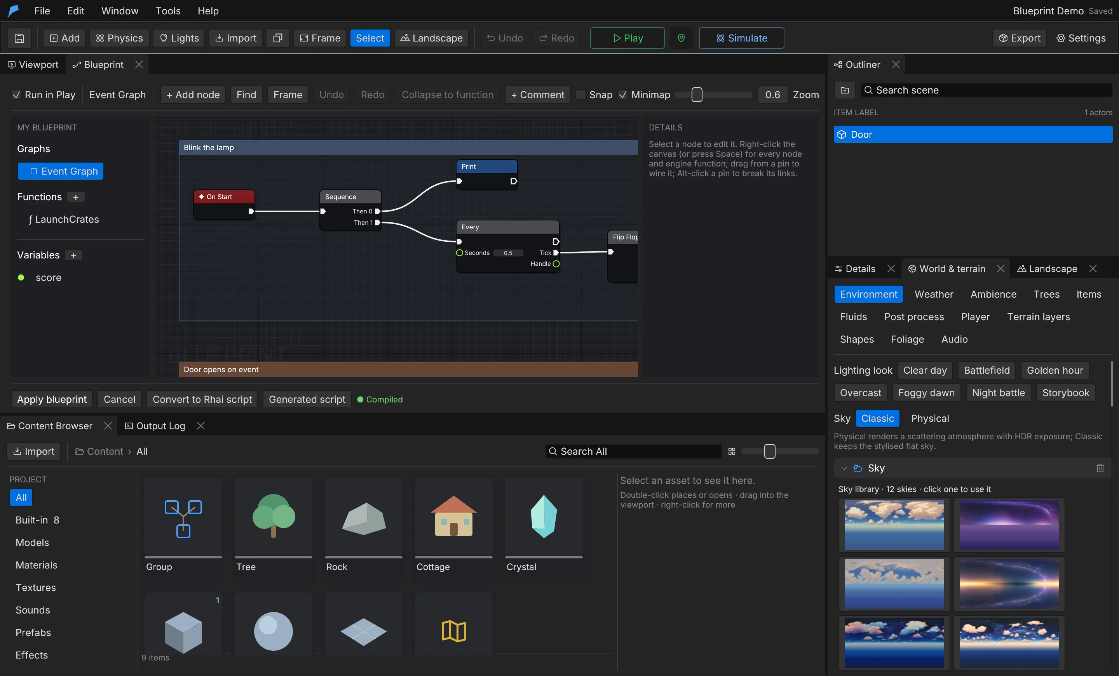This screenshot has width=1119, height=676.
Task: Click Apply blueprint
Action: tap(52, 400)
